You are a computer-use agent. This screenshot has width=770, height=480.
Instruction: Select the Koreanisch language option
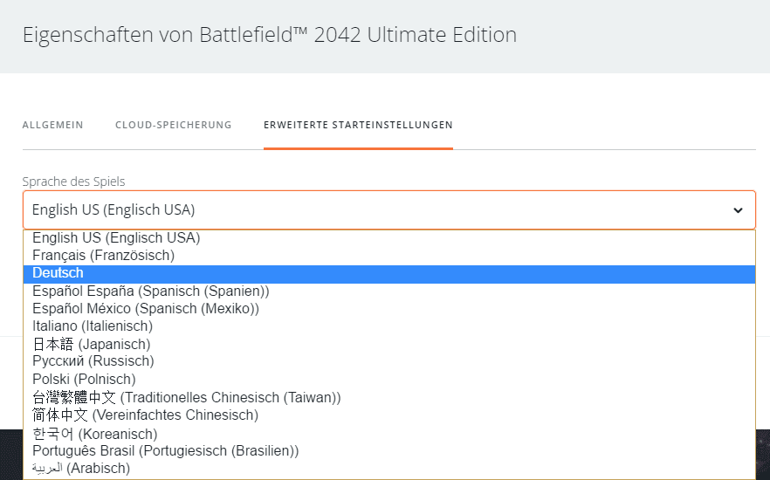[389, 434]
